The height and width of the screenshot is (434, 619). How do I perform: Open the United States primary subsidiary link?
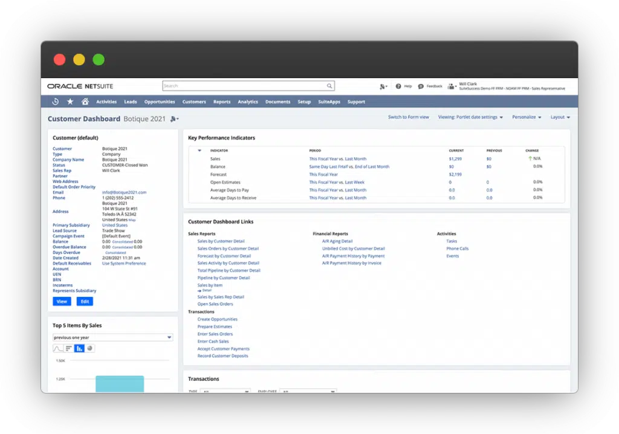(x=115, y=225)
